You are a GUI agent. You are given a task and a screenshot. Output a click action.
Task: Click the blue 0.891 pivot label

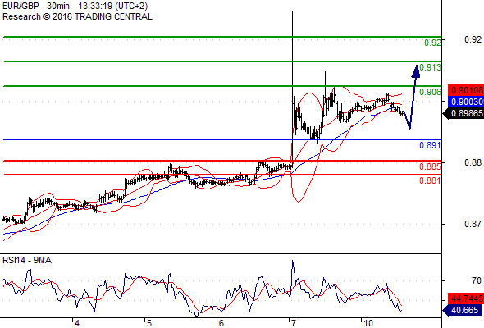[x=430, y=145]
